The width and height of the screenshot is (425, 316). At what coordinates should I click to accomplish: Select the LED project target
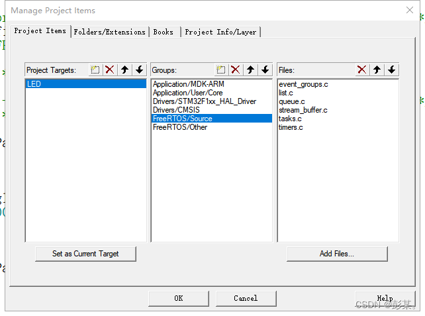click(86, 84)
